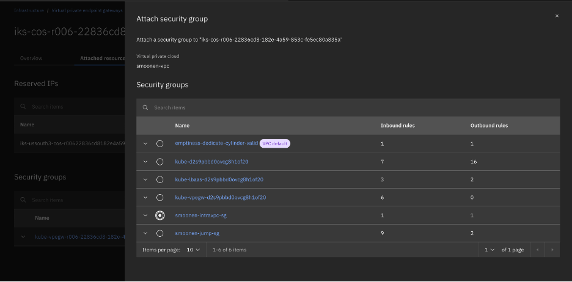This screenshot has width=572, height=282.
Task: Expand the kube-lbaas-d2s9pbbd0ovcg8h1of20 row
Action: click(x=145, y=179)
